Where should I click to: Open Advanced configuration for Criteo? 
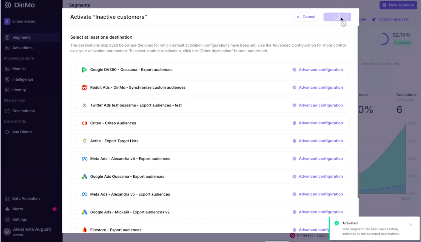point(318,123)
